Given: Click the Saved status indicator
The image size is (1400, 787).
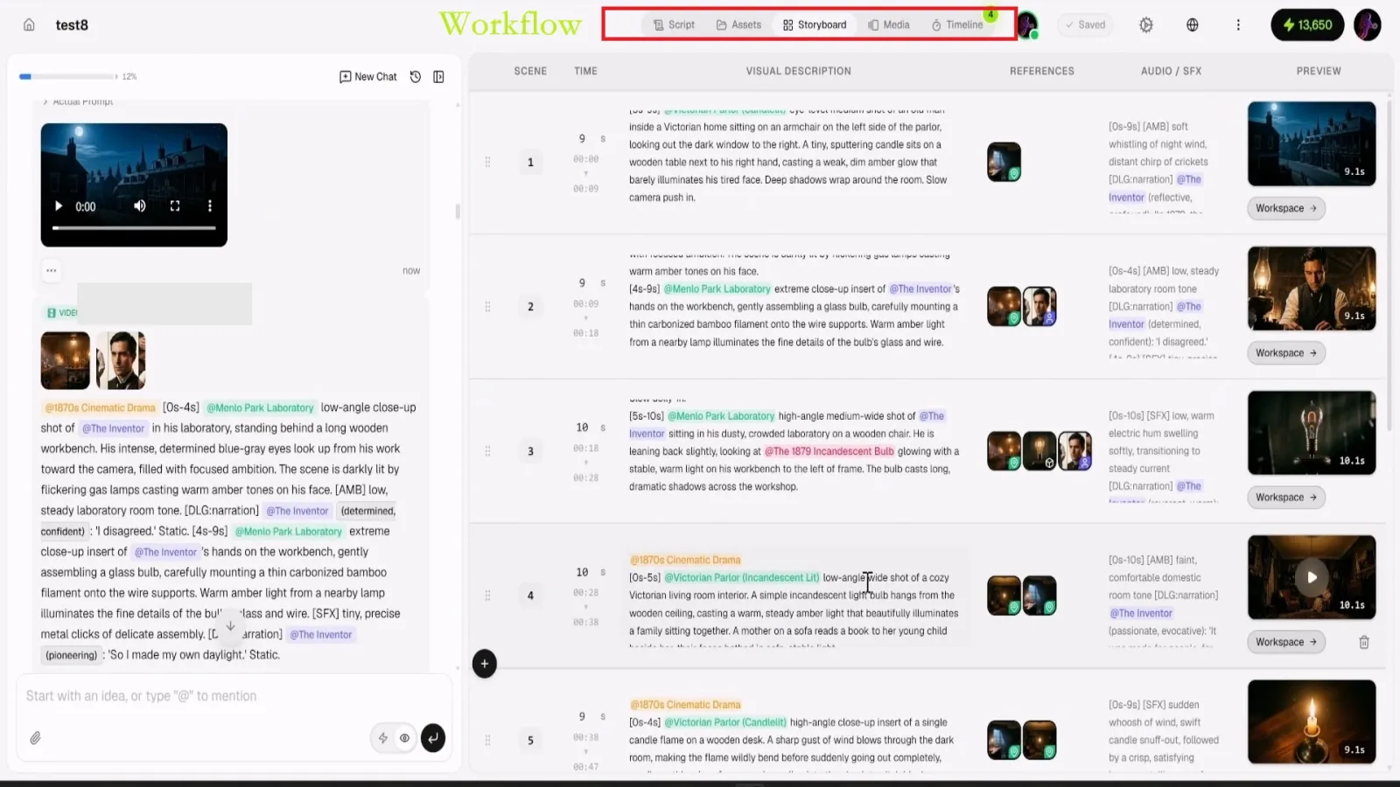Looking at the screenshot, I should coord(1085,24).
